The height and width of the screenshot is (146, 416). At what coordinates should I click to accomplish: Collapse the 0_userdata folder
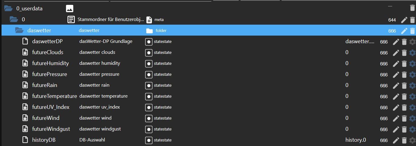pos(8,9)
